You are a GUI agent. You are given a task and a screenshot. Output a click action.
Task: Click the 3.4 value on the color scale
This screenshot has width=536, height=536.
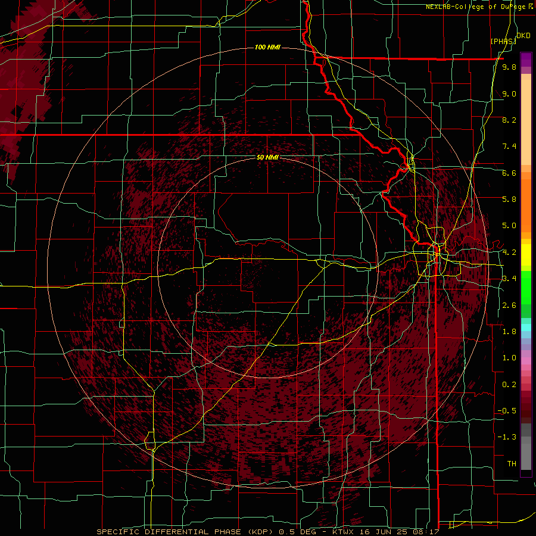pyautogui.click(x=509, y=279)
